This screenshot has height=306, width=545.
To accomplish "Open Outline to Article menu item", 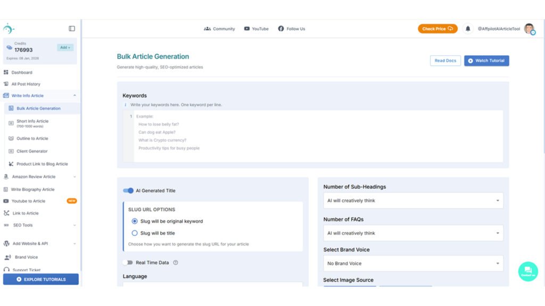I will [32, 139].
